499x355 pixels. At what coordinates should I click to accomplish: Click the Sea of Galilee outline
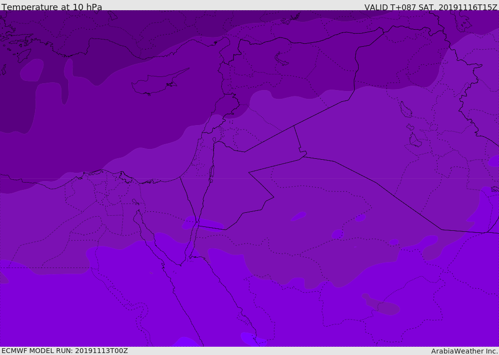(214, 140)
